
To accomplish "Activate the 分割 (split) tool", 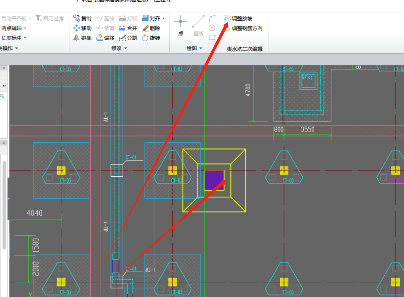I will coord(128,38).
